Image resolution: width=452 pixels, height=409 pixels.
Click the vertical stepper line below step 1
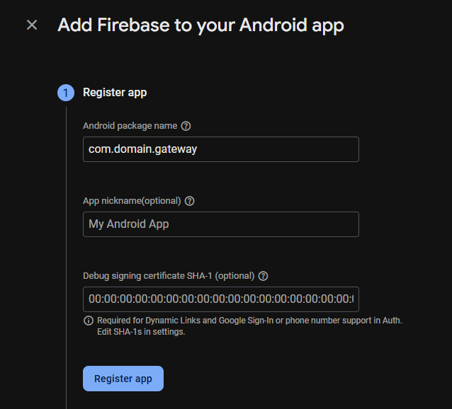(x=66, y=248)
